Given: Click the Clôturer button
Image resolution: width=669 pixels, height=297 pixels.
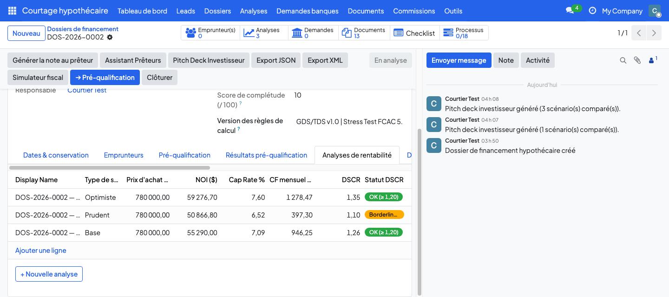Looking at the screenshot, I should [x=159, y=78].
